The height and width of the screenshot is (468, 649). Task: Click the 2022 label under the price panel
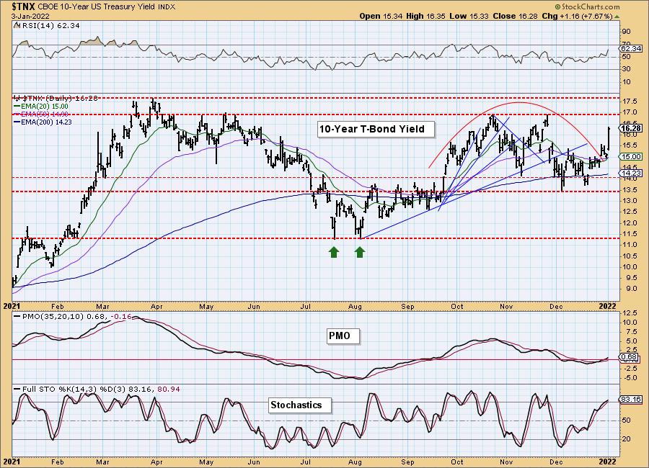click(x=608, y=306)
